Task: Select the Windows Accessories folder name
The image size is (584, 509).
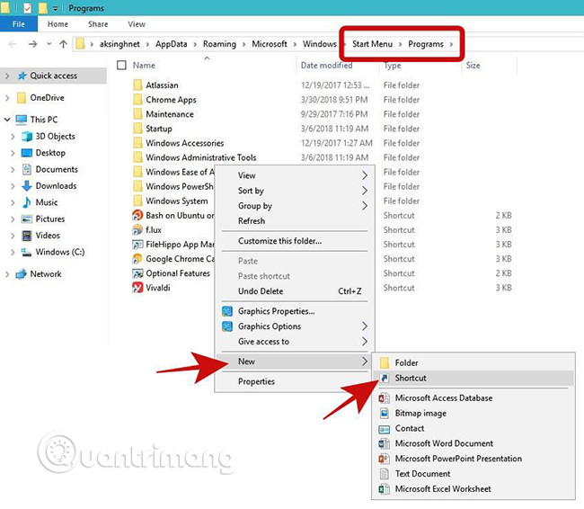Action: (x=185, y=143)
